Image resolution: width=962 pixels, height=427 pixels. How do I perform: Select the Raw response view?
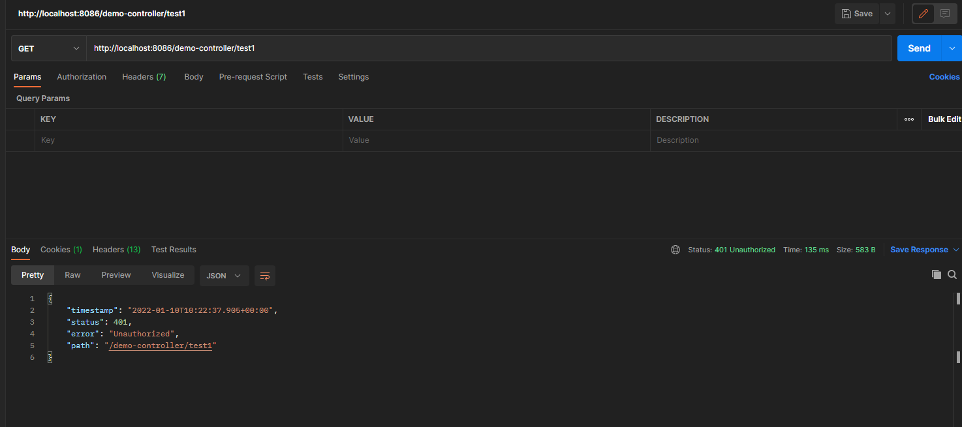point(72,275)
